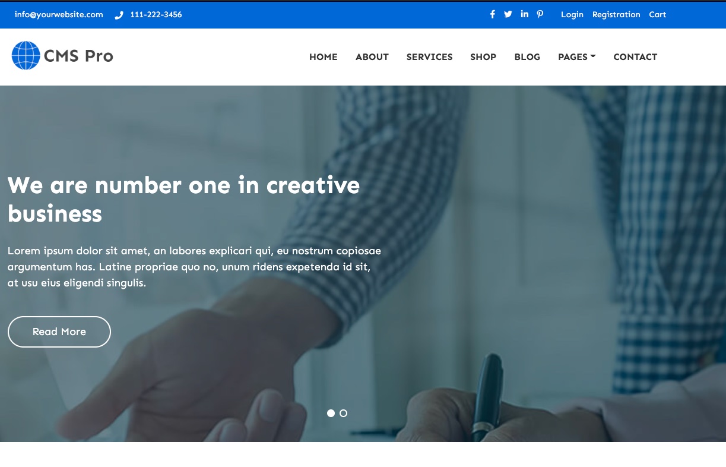Open the Contact page link

pos(635,57)
